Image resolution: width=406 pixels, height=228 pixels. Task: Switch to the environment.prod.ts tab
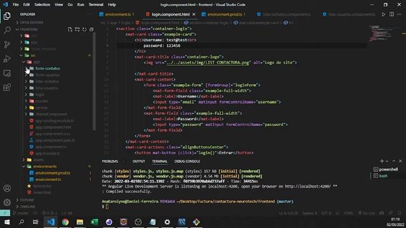click(225, 15)
